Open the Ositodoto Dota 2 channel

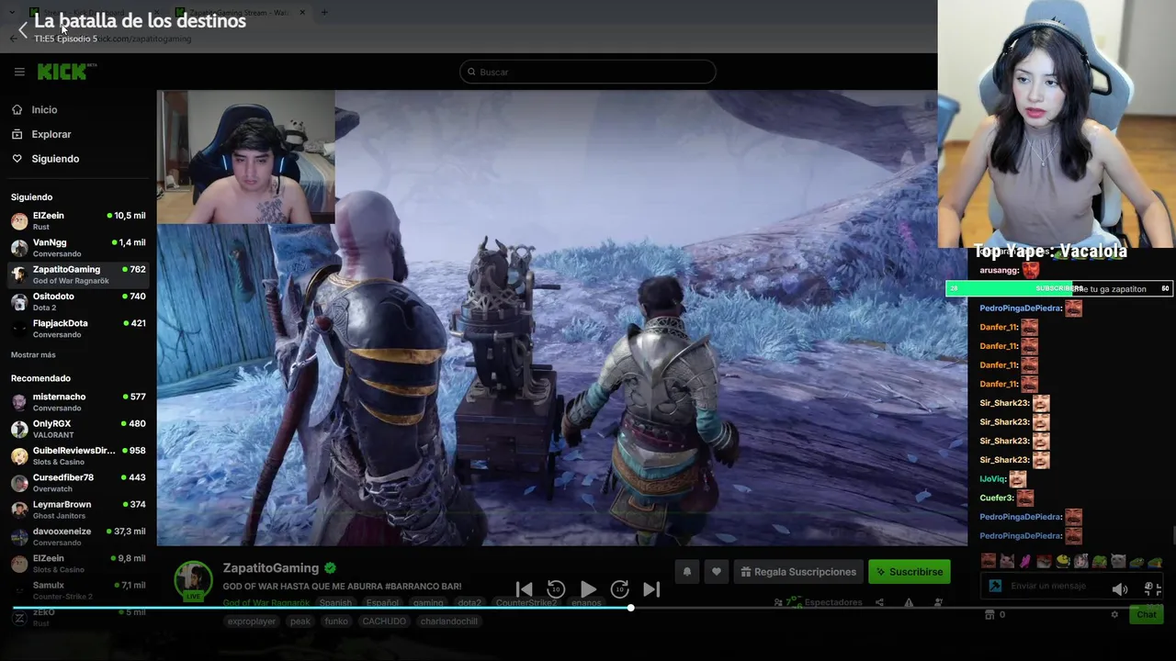(78, 301)
